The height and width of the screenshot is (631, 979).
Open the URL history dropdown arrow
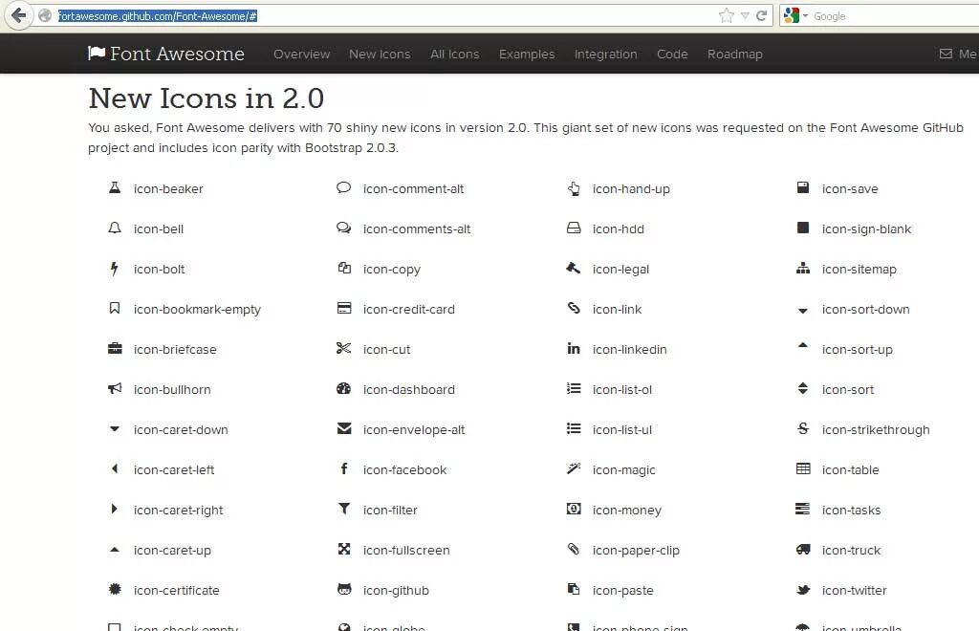coord(745,16)
